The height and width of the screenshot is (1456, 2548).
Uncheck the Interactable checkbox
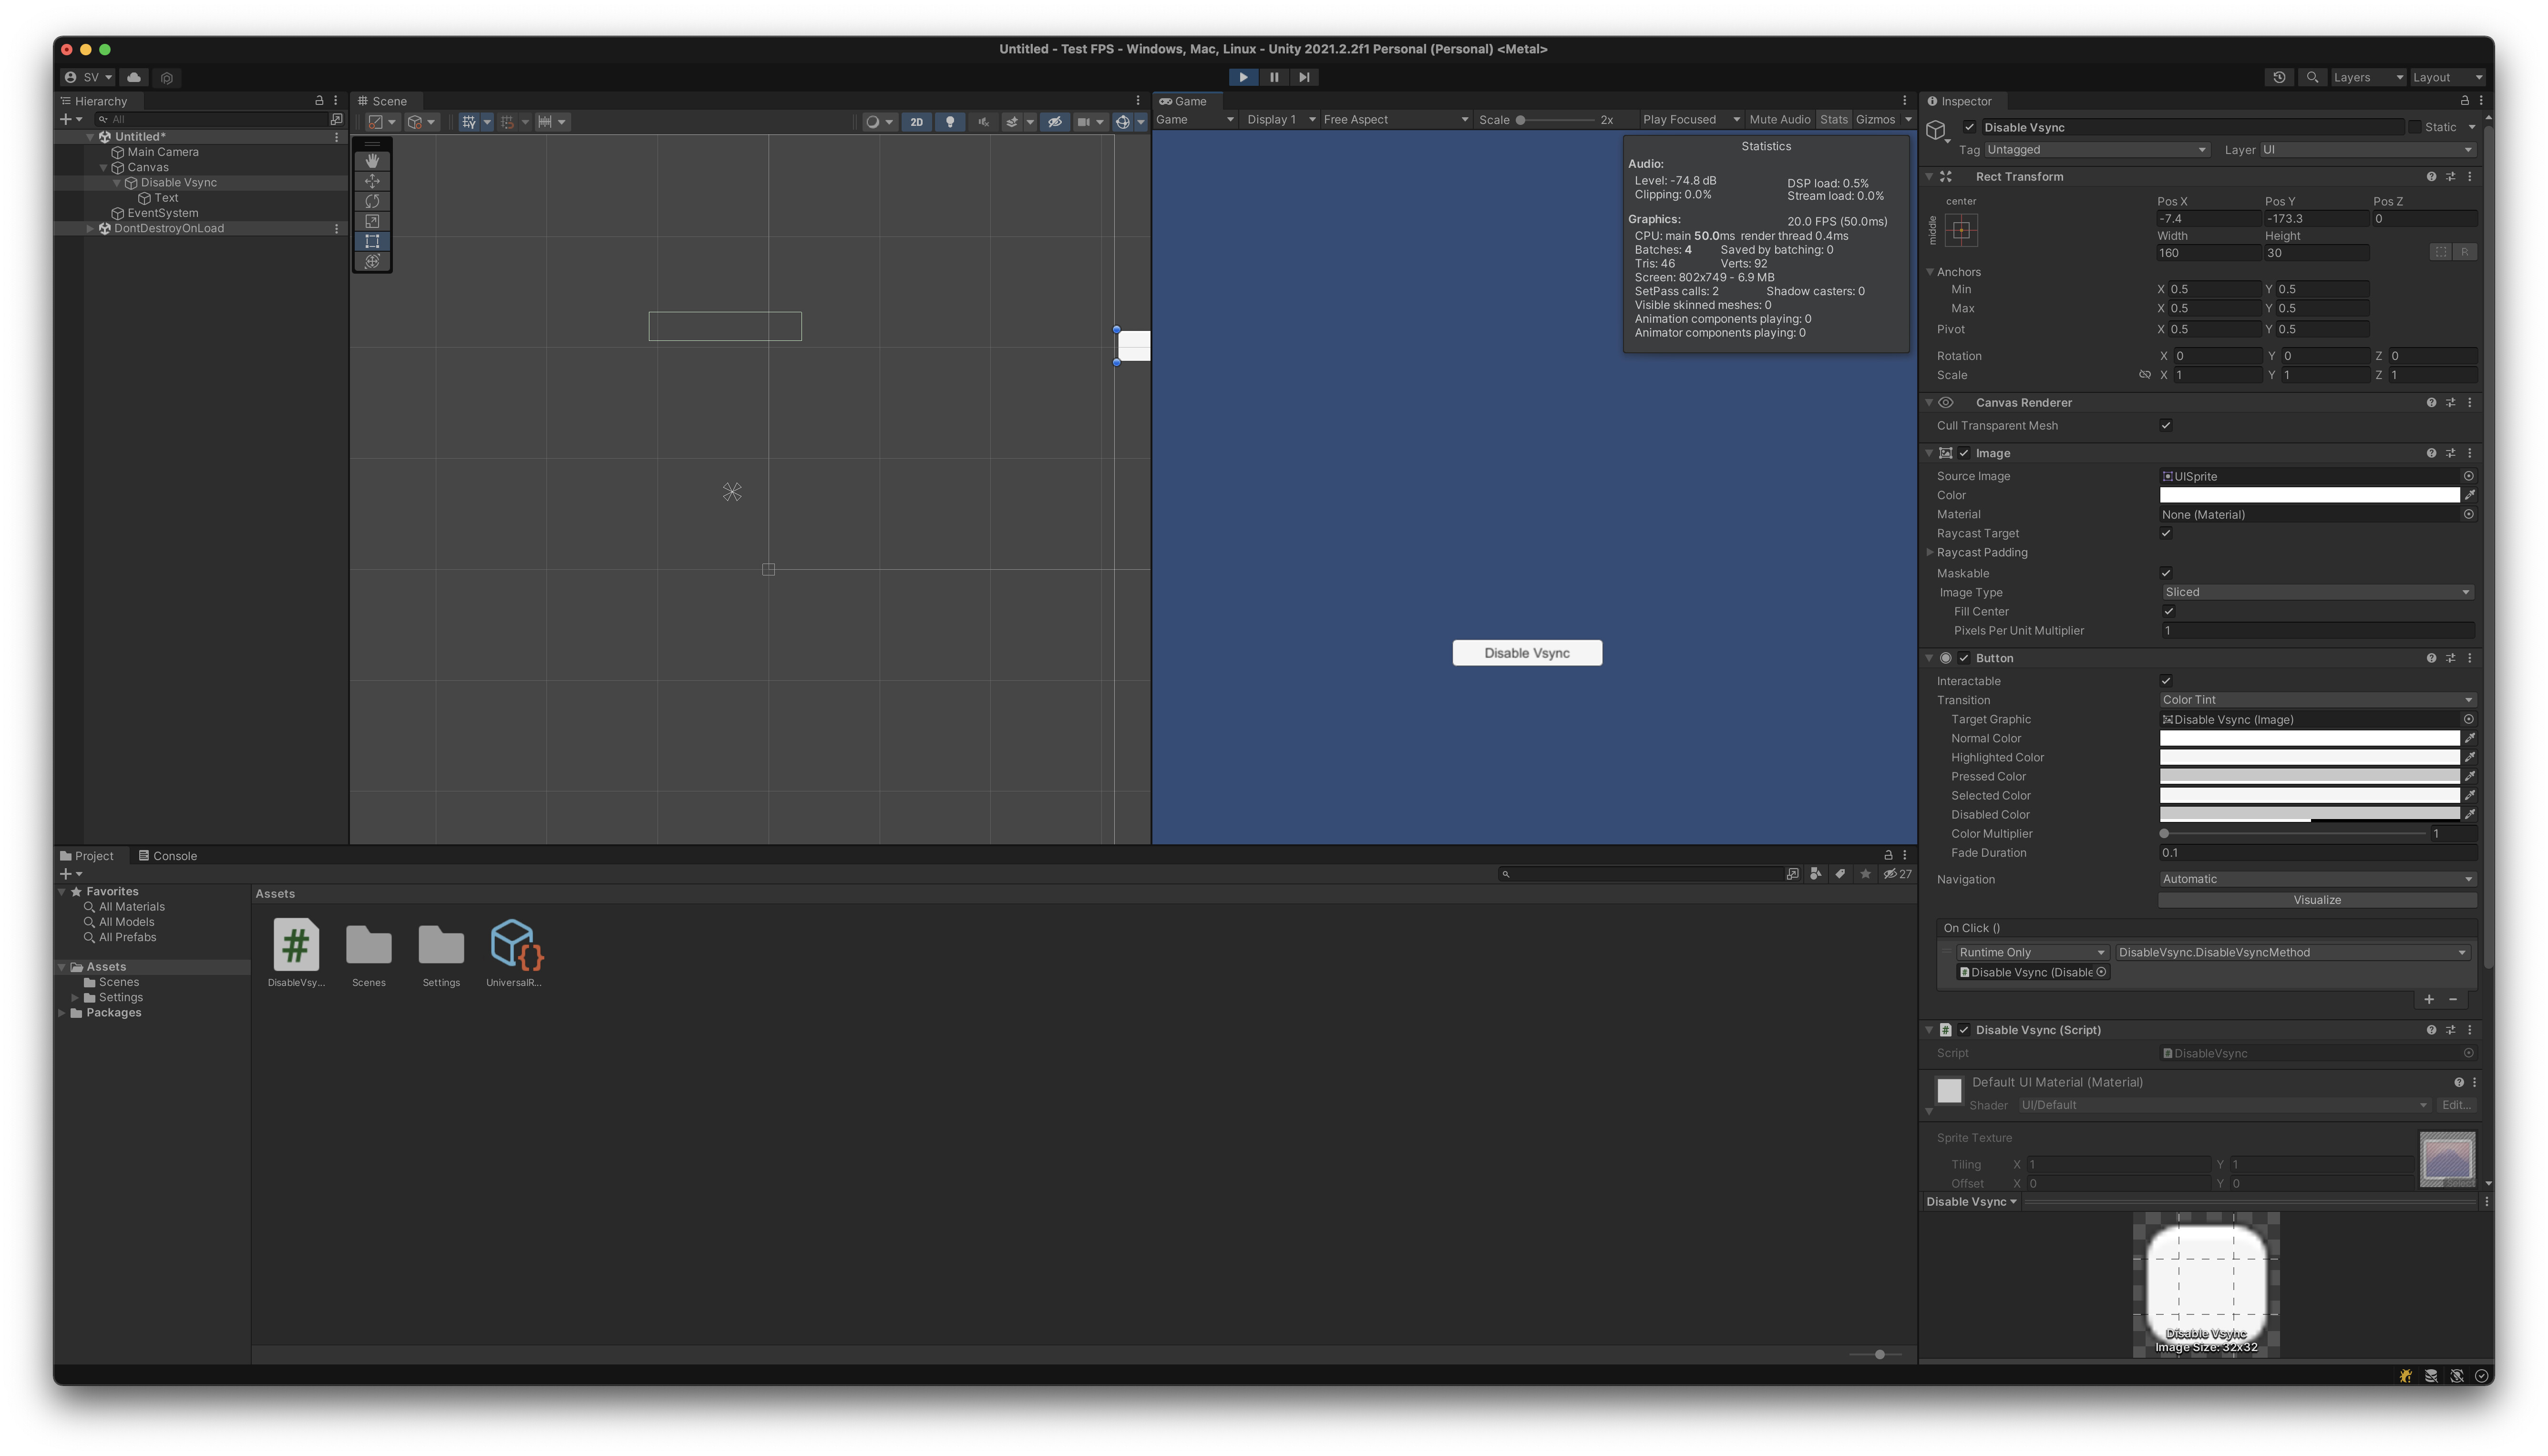(2166, 681)
